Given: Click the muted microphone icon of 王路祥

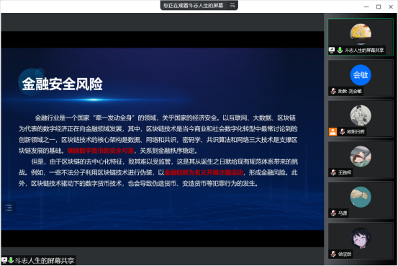Looking at the screenshot, I should [333, 173].
